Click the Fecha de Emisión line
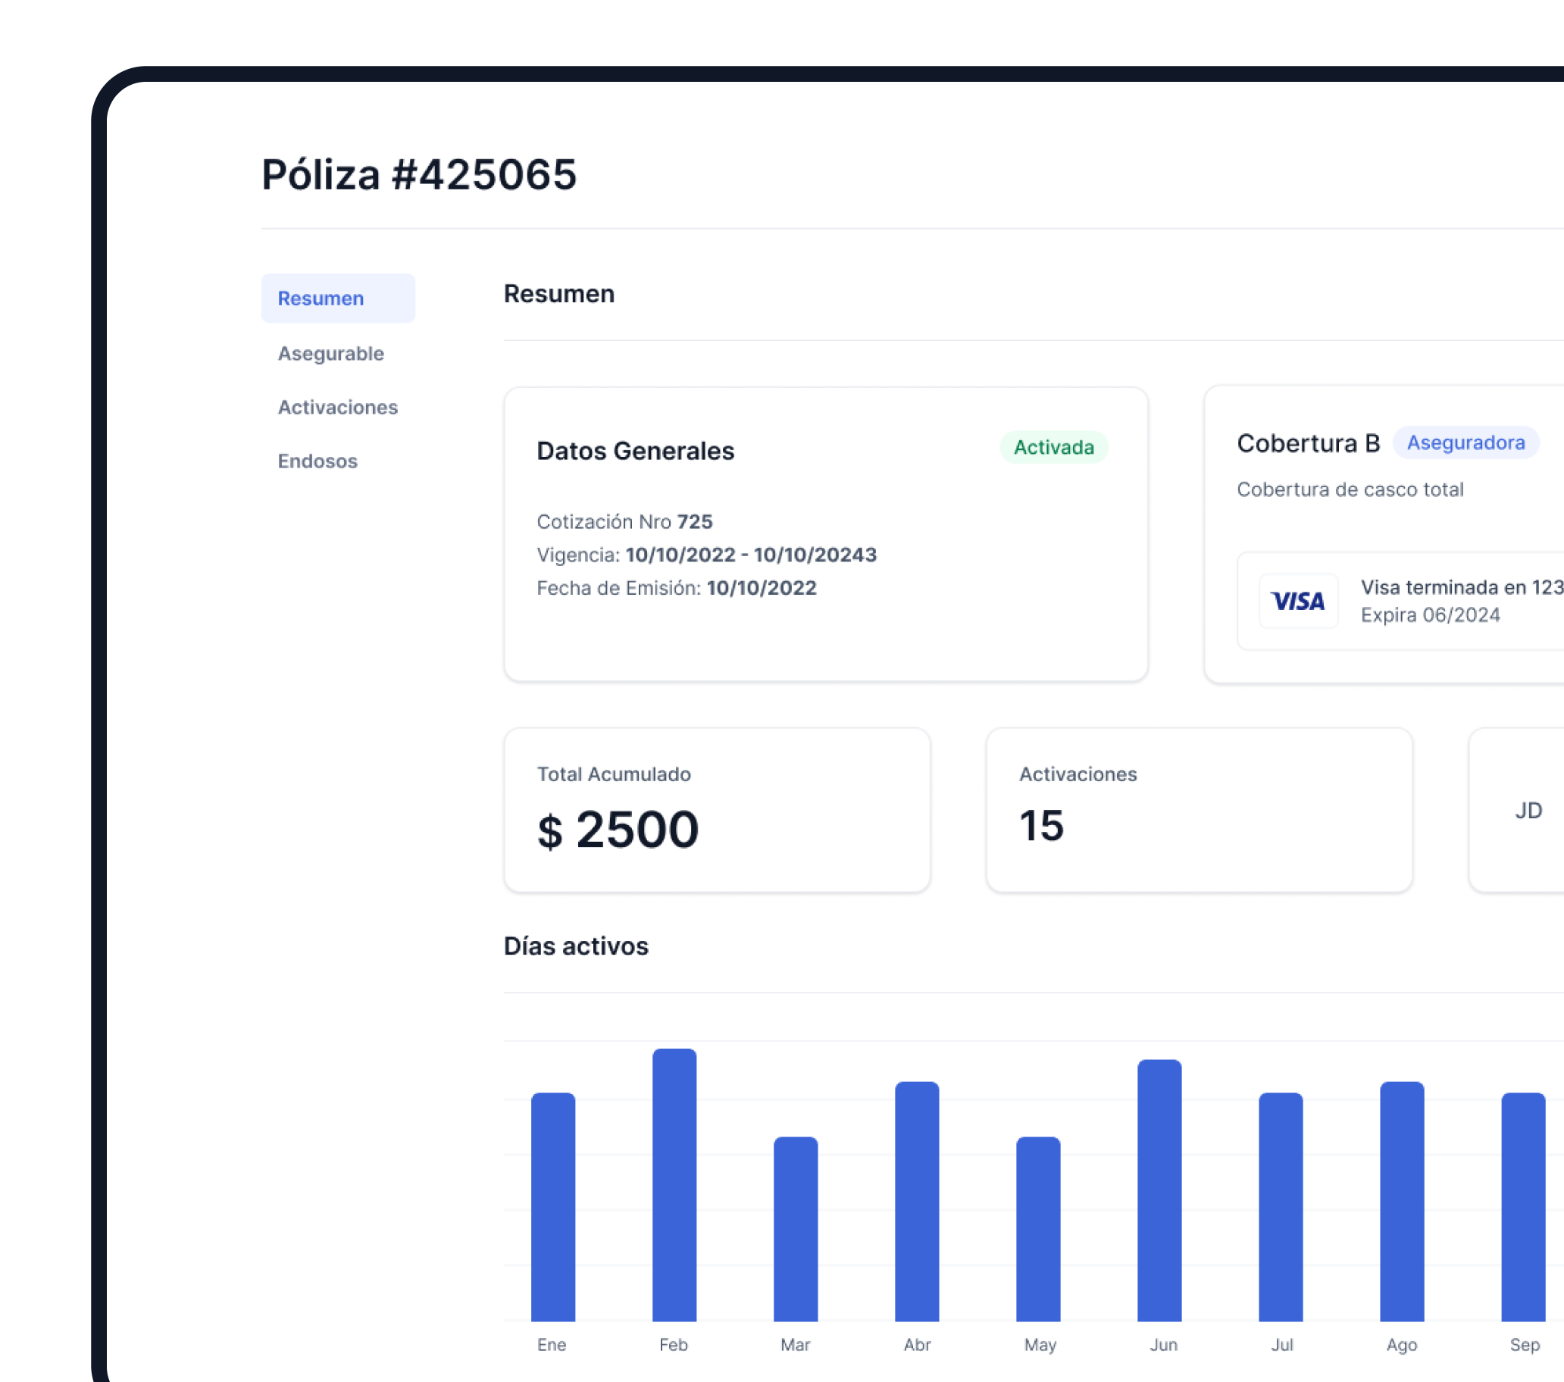 click(677, 588)
